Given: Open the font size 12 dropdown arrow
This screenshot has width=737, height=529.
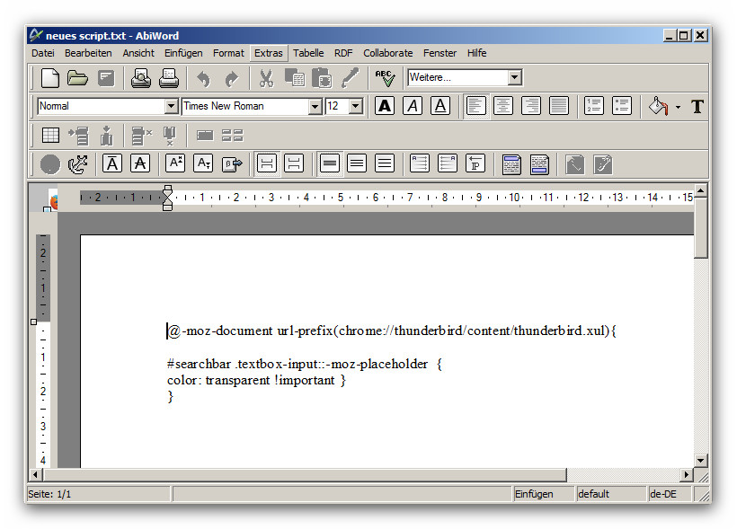Looking at the screenshot, I should (x=356, y=107).
